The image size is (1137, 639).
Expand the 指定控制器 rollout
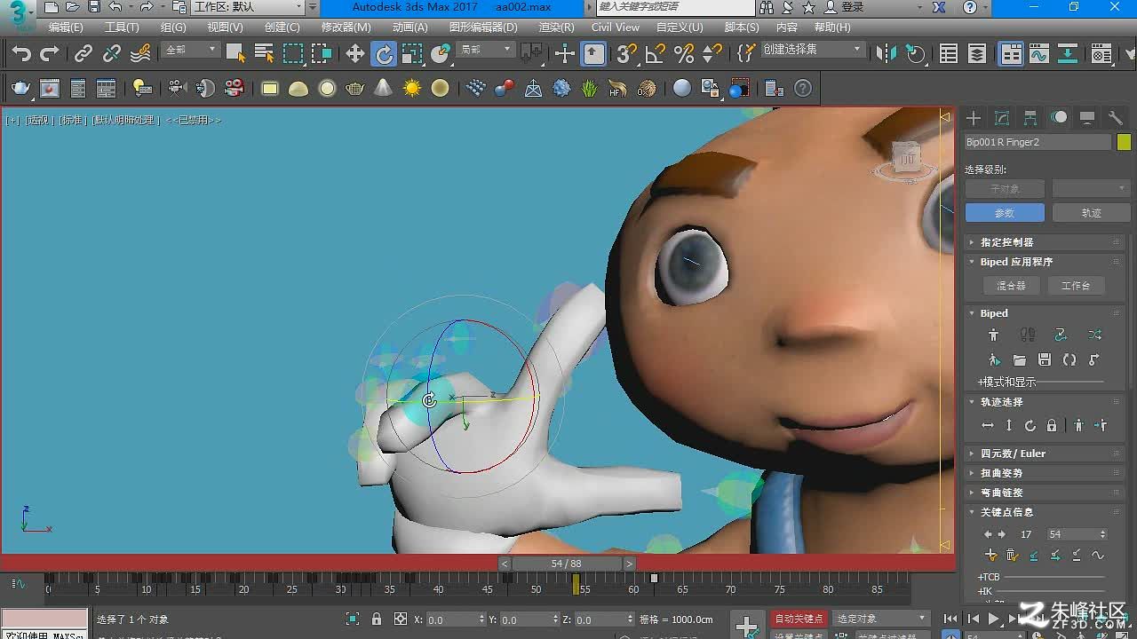click(1045, 242)
